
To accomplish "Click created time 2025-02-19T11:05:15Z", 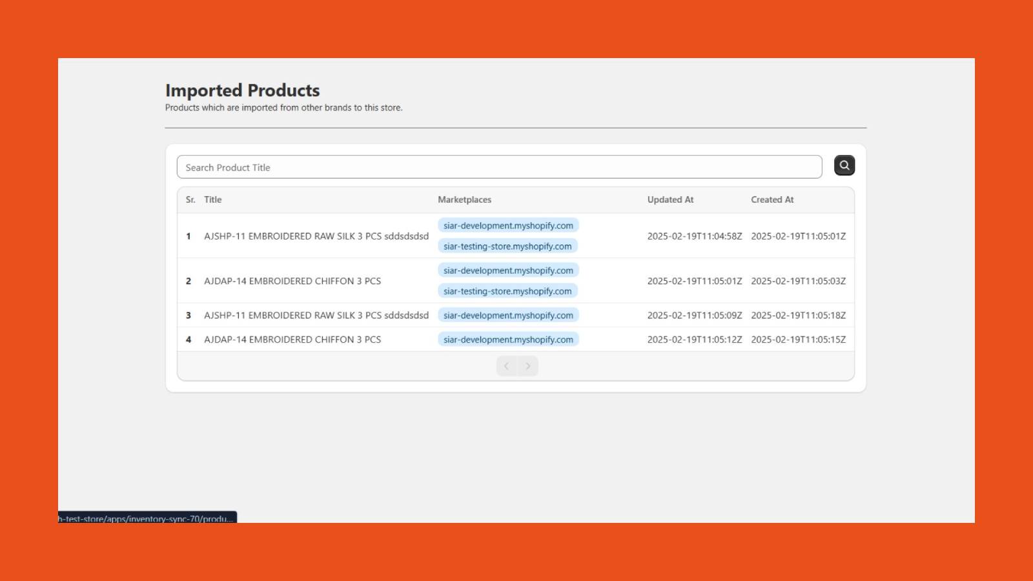I will point(799,340).
